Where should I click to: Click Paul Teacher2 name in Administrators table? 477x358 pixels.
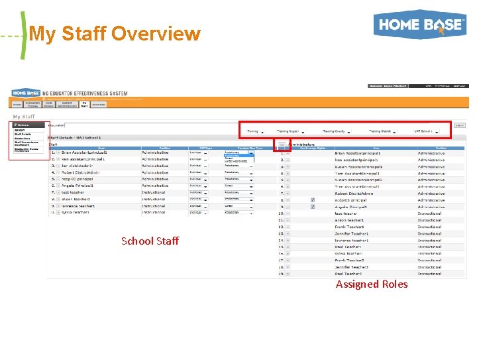[x=349, y=274]
